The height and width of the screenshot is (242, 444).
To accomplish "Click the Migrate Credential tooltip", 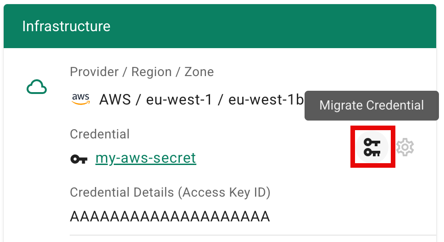I will pos(372,105).
